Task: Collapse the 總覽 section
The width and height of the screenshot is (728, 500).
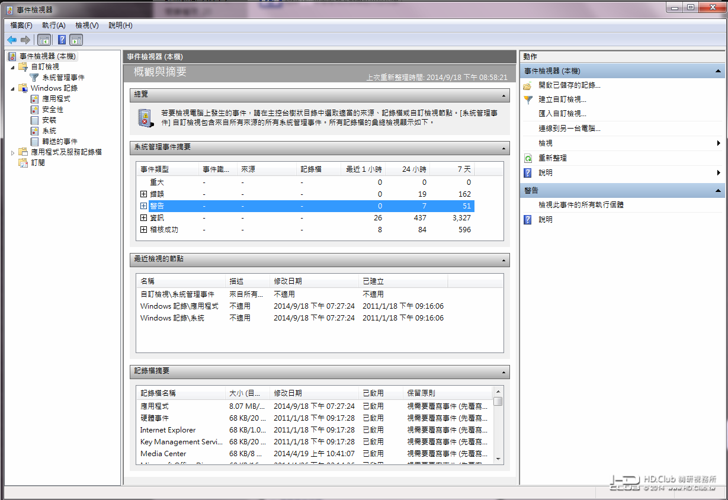Action: click(x=504, y=95)
